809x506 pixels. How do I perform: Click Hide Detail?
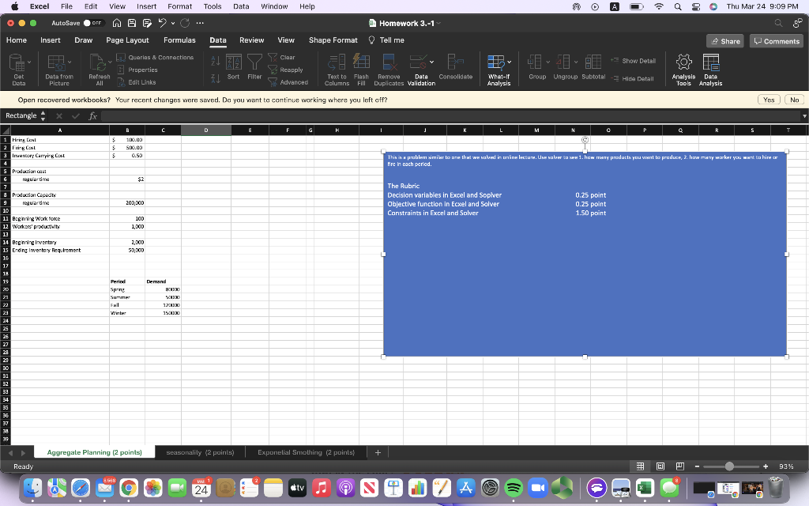point(632,78)
